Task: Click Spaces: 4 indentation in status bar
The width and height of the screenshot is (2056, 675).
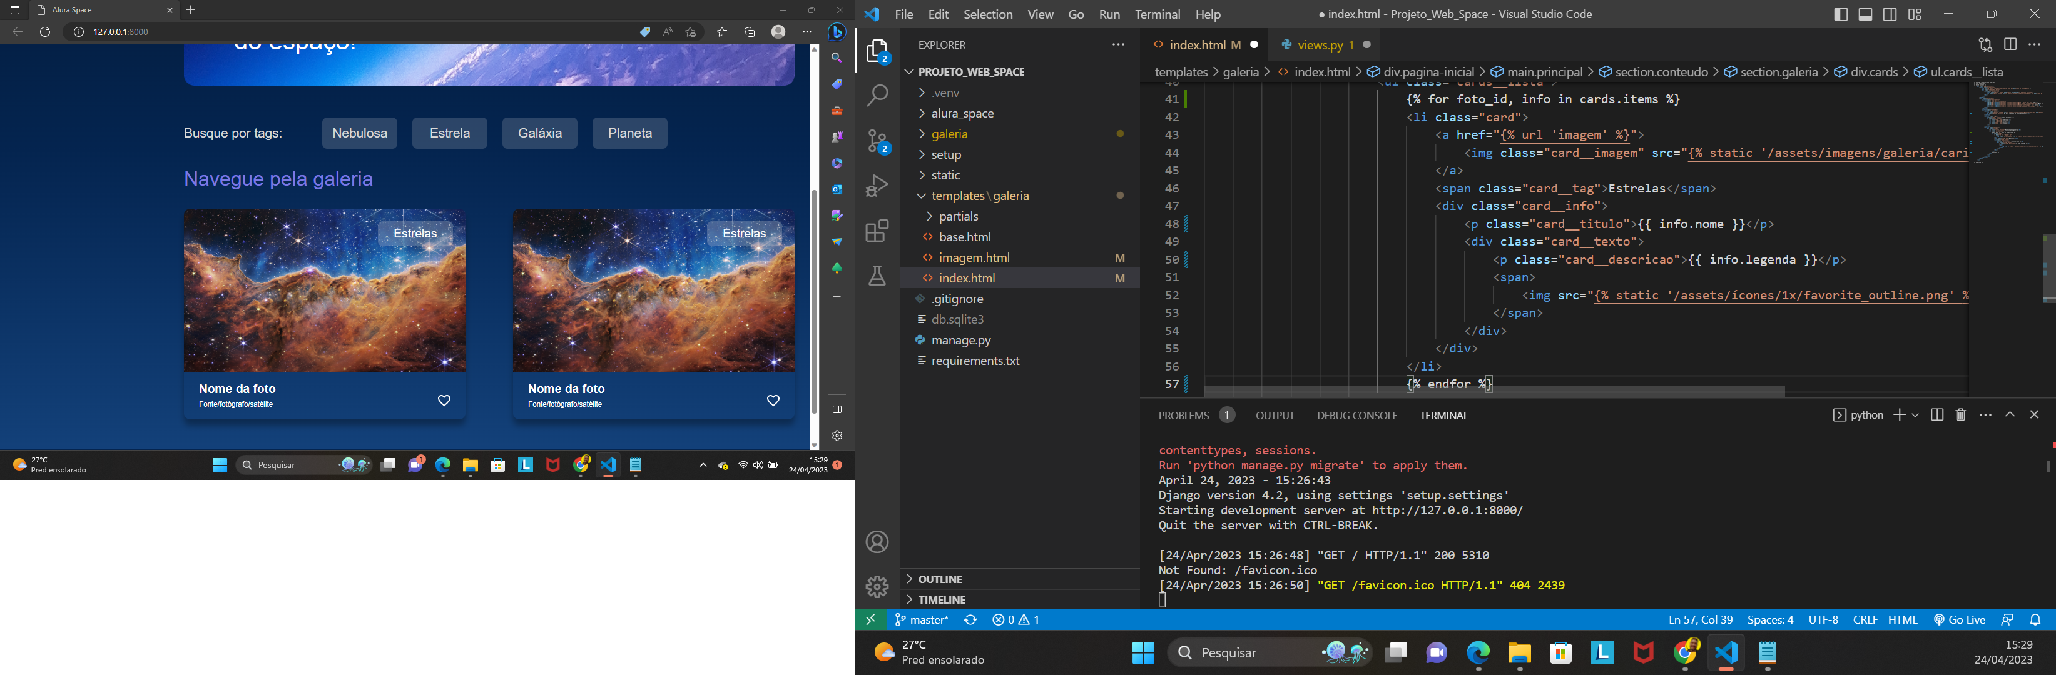Action: 1770,620
